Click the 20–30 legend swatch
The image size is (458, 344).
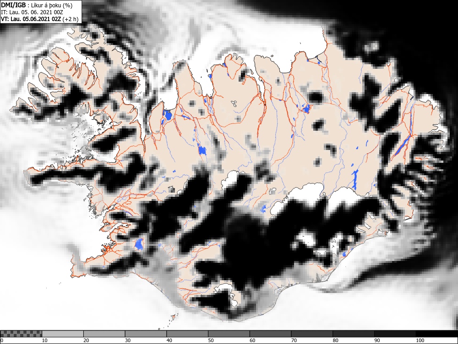[x=104, y=334]
